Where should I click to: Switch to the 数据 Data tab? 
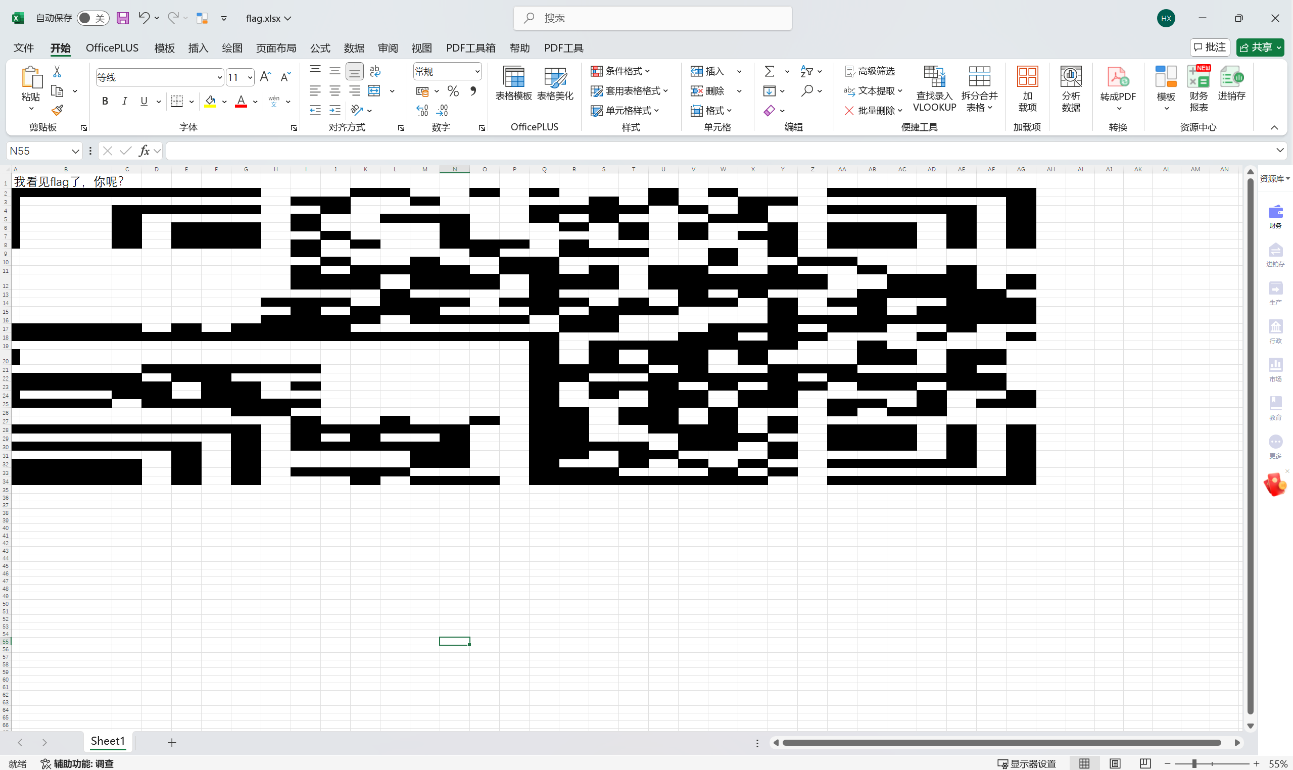point(354,47)
